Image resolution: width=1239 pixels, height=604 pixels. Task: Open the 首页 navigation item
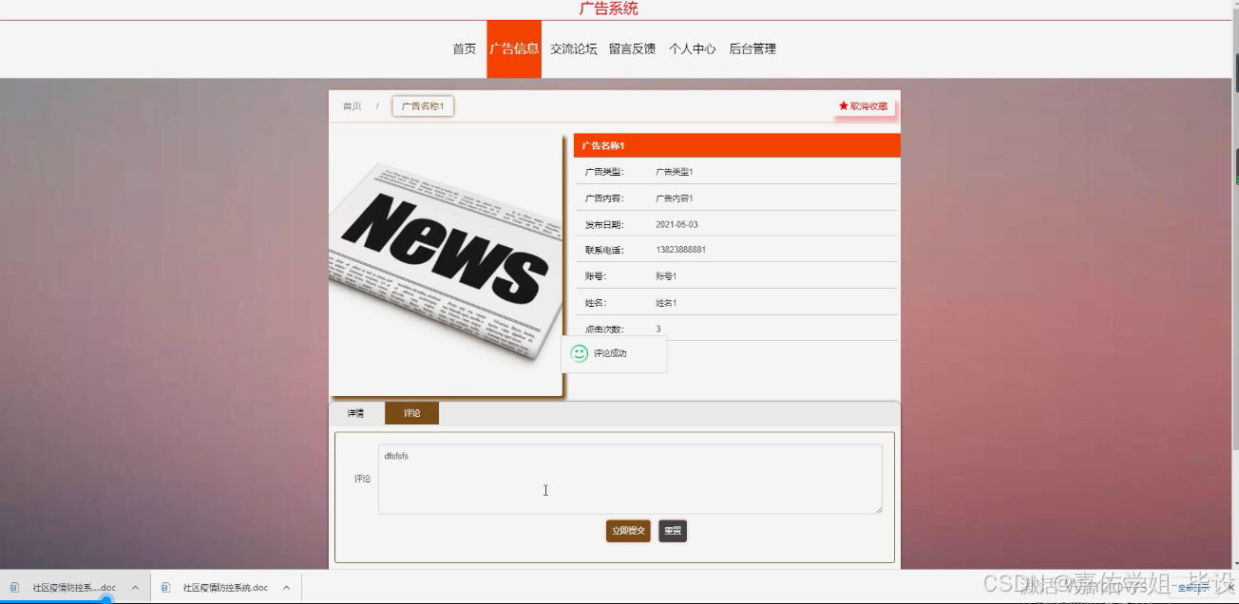[x=463, y=48]
